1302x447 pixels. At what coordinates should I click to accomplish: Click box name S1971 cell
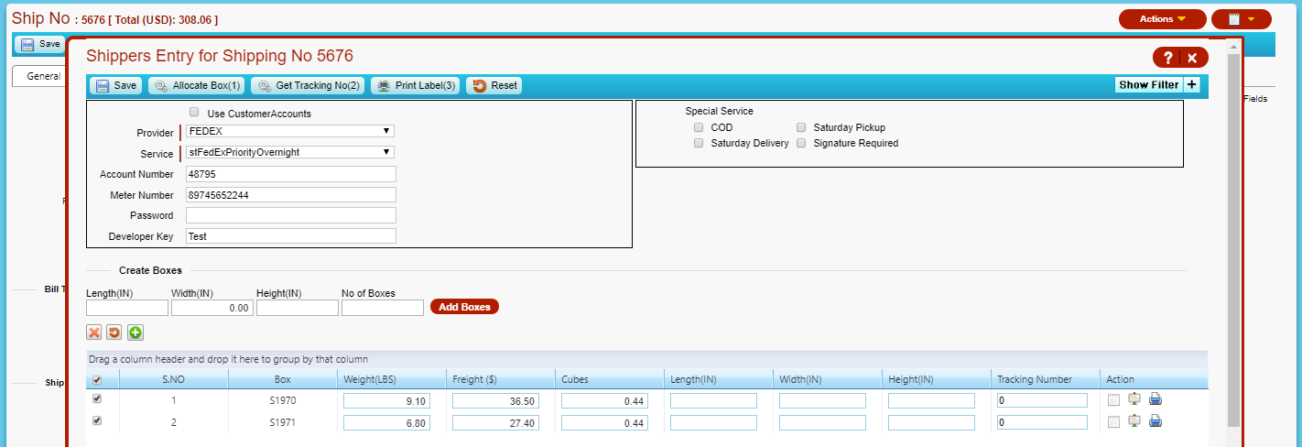(x=283, y=422)
